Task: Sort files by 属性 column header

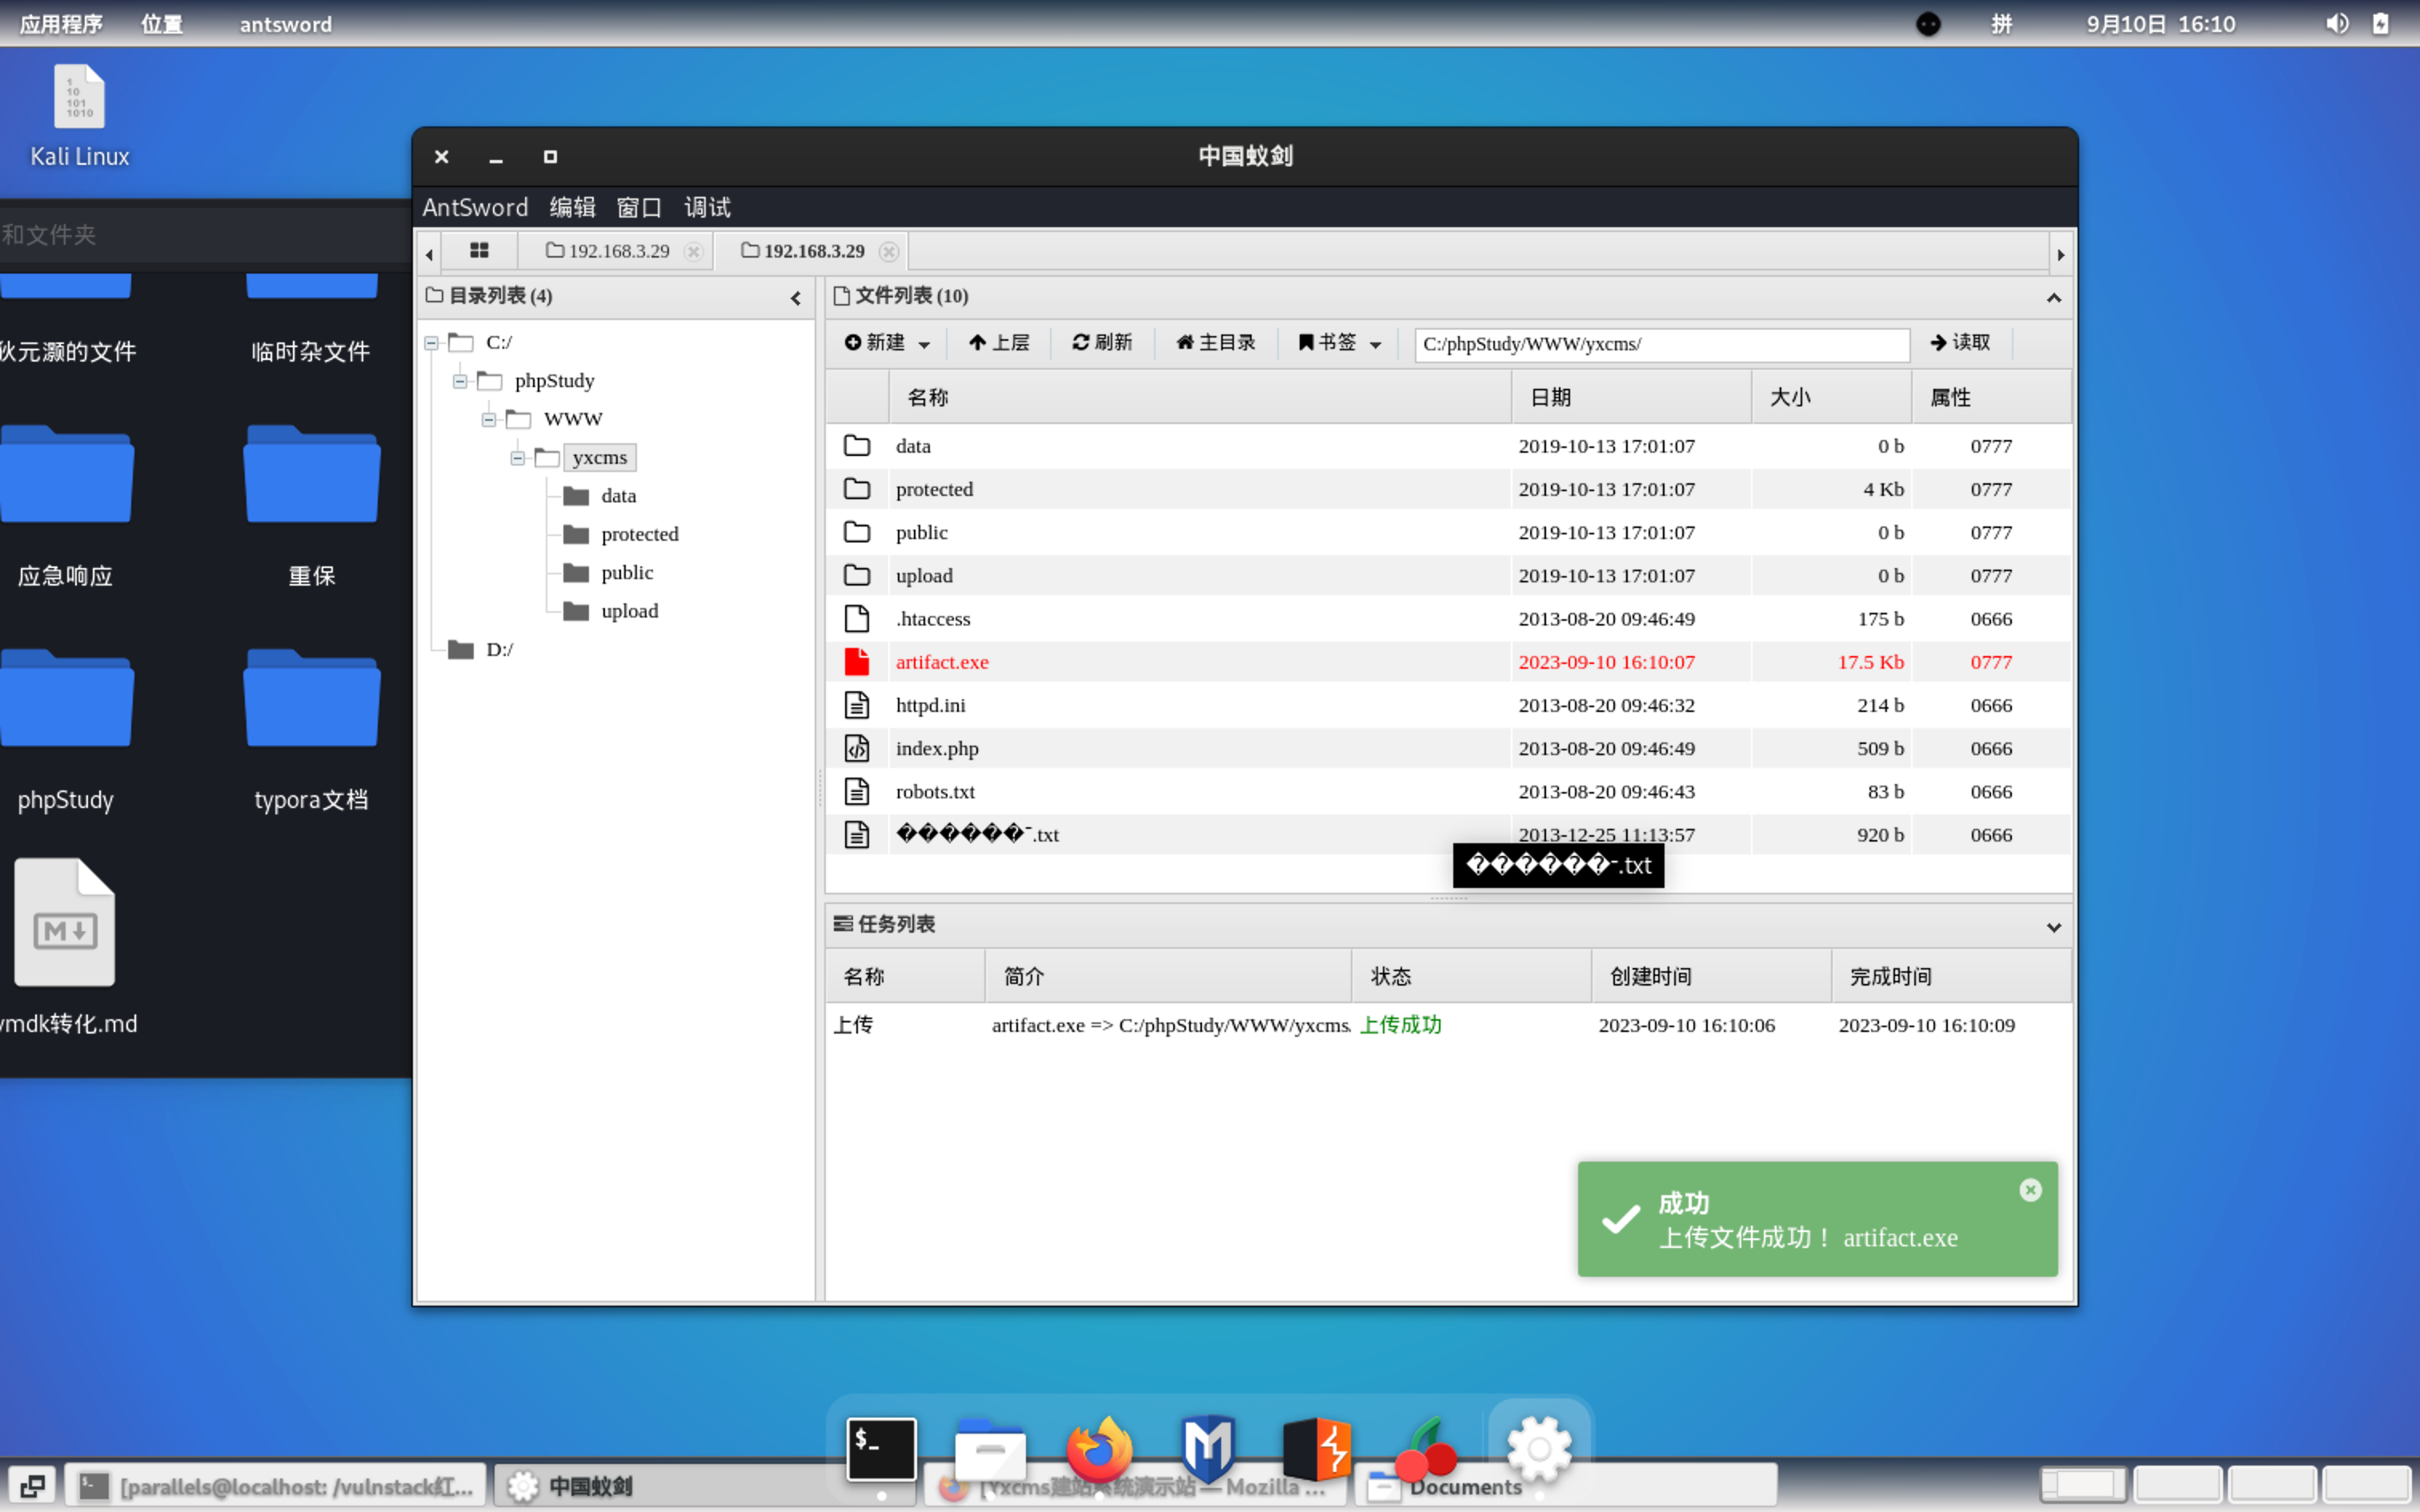Action: pyautogui.click(x=1991, y=397)
